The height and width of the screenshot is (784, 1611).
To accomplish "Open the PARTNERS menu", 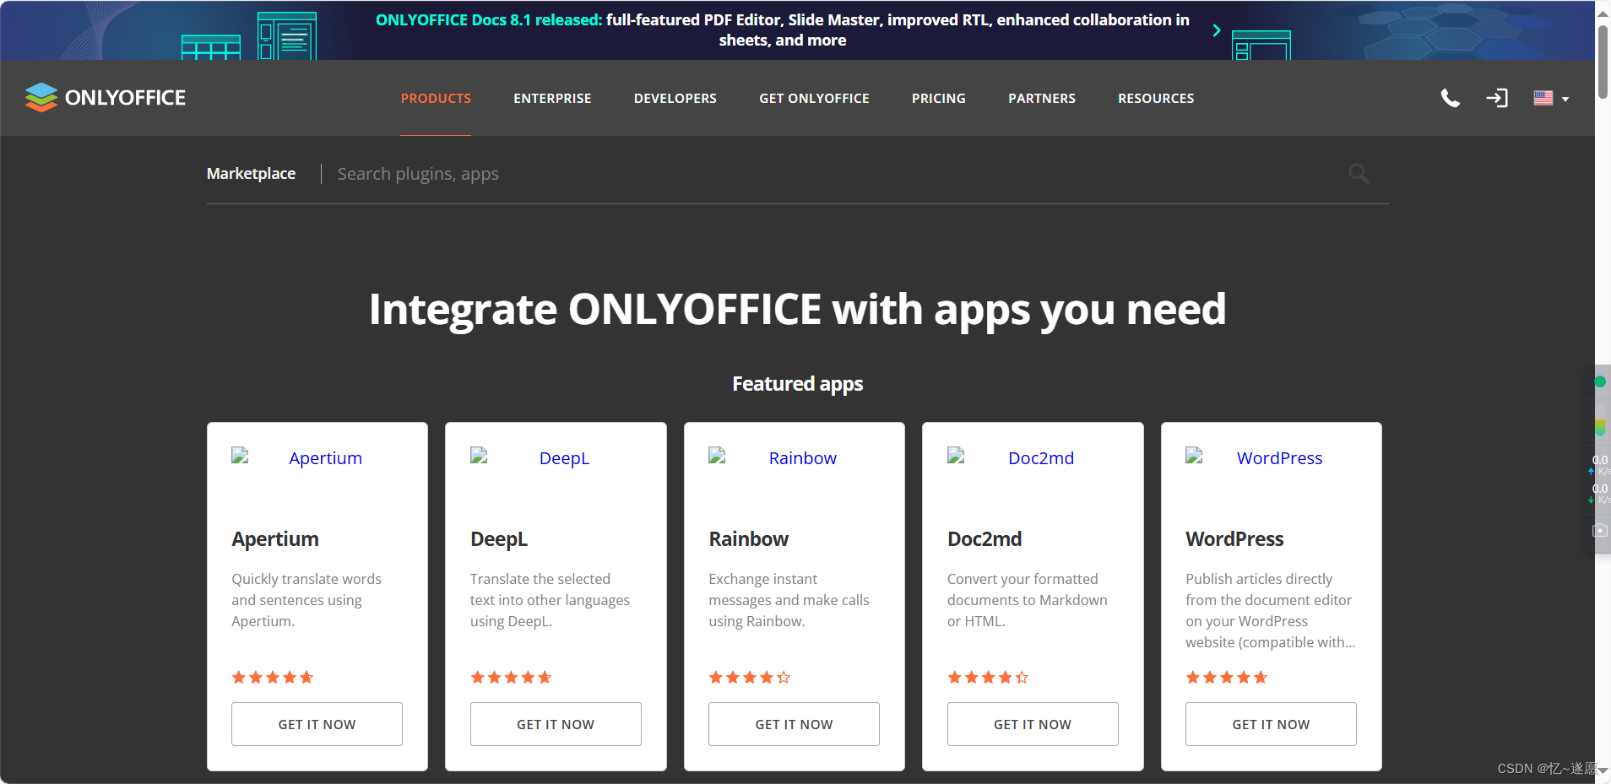I will tap(1042, 99).
